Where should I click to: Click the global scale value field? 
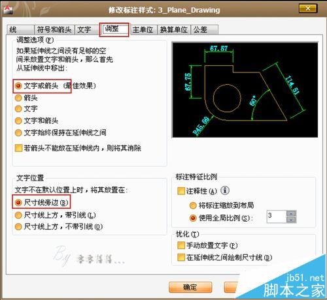[277, 217]
